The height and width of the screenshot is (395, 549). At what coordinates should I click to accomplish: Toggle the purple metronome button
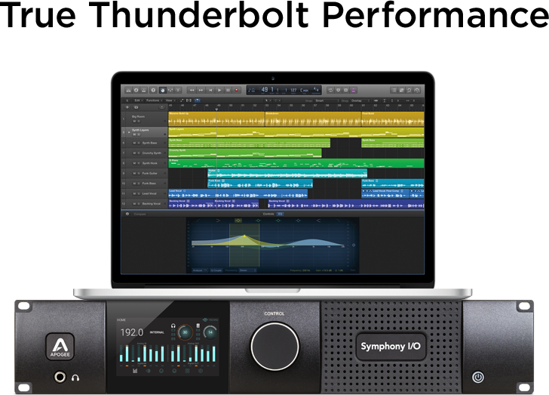[354, 90]
